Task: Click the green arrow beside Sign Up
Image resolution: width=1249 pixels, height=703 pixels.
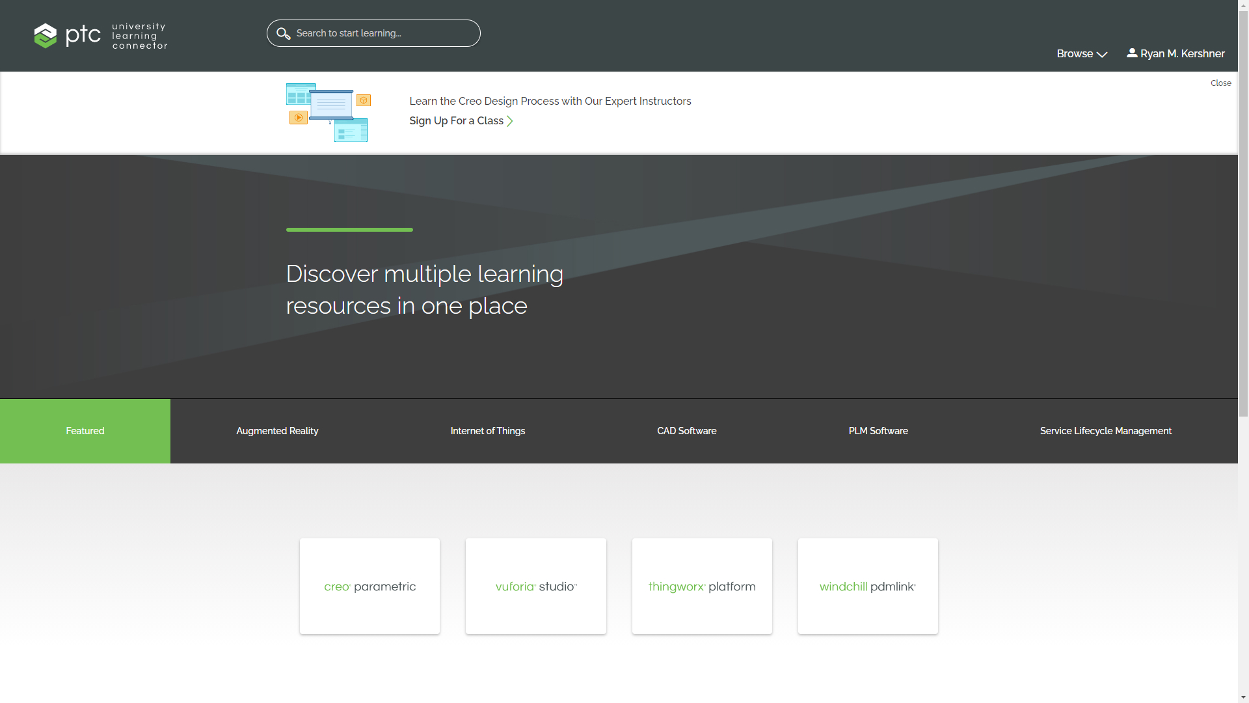Action: (510, 121)
